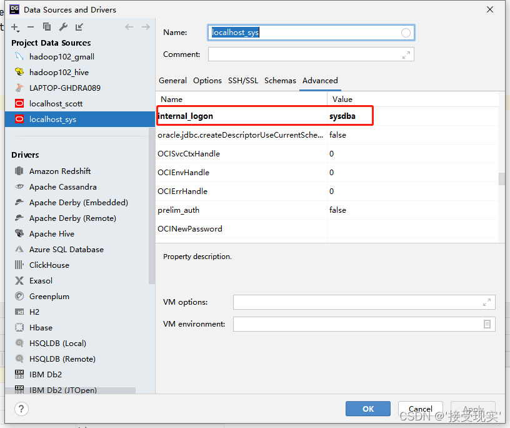Go forward with right arrow
The height and width of the screenshot is (428, 510).
coord(146,27)
